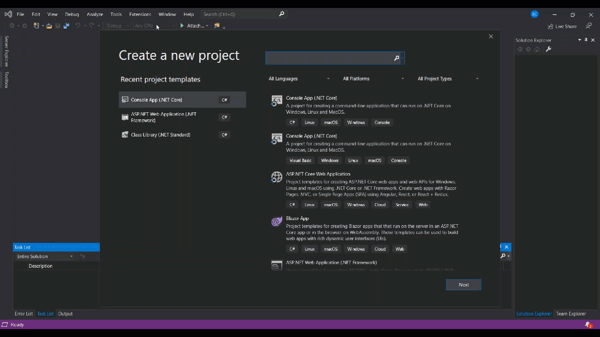Click the Redo toolbar icon

(x=92, y=26)
